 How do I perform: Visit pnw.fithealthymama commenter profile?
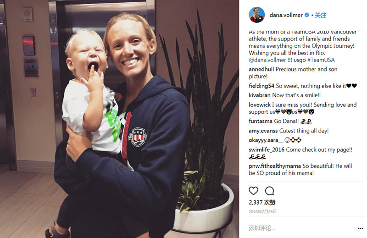click(275, 166)
